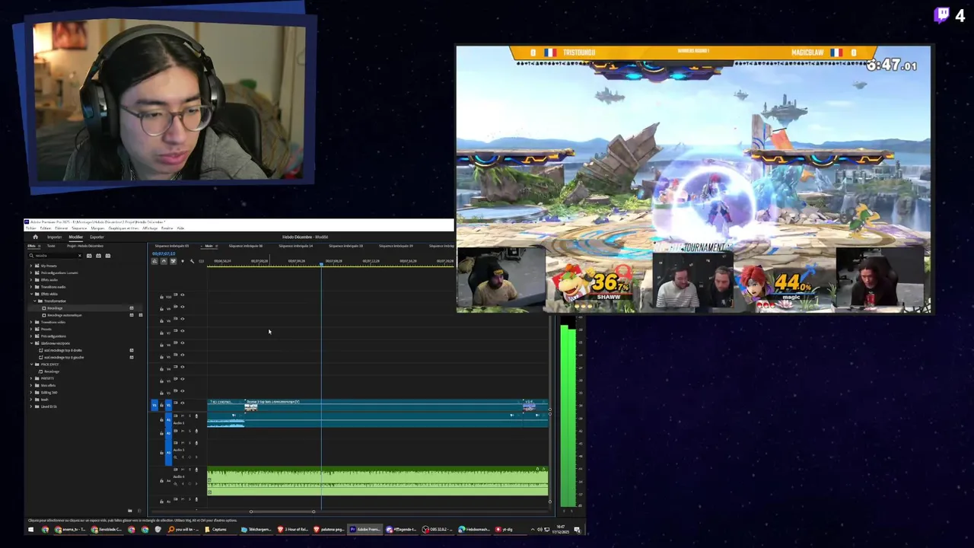Select the Modifier workspace
Viewport: 974px width, 548px height.
pos(76,237)
